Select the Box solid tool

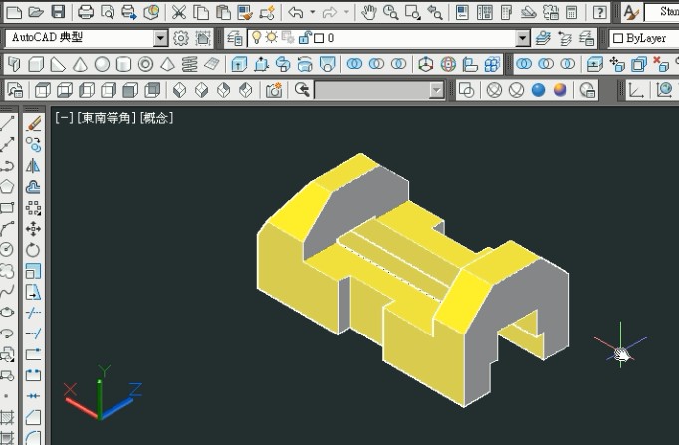[x=36, y=65]
